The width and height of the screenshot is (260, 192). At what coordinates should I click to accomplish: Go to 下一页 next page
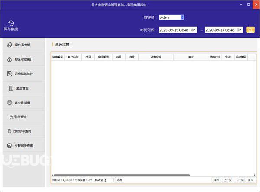[240, 180]
